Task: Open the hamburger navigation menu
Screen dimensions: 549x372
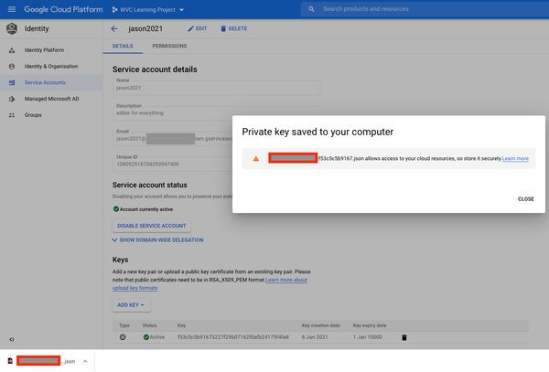Action: 12,9
